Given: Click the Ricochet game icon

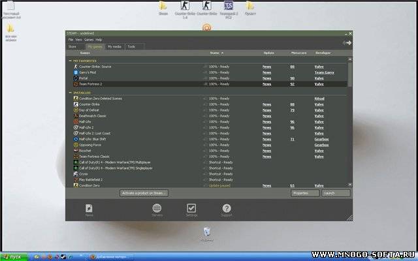Looking at the screenshot, I should tap(76, 151).
